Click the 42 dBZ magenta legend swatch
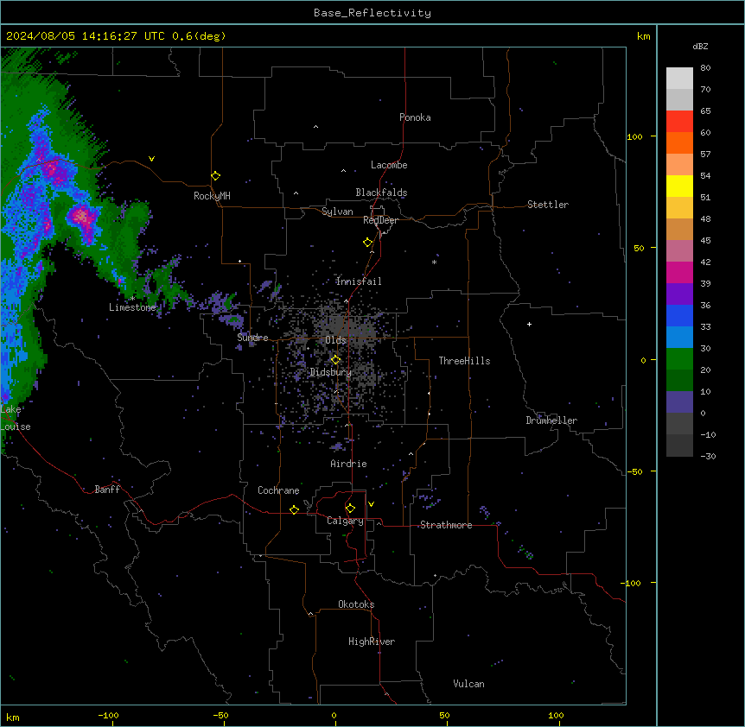The width and height of the screenshot is (745, 727). click(x=679, y=272)
